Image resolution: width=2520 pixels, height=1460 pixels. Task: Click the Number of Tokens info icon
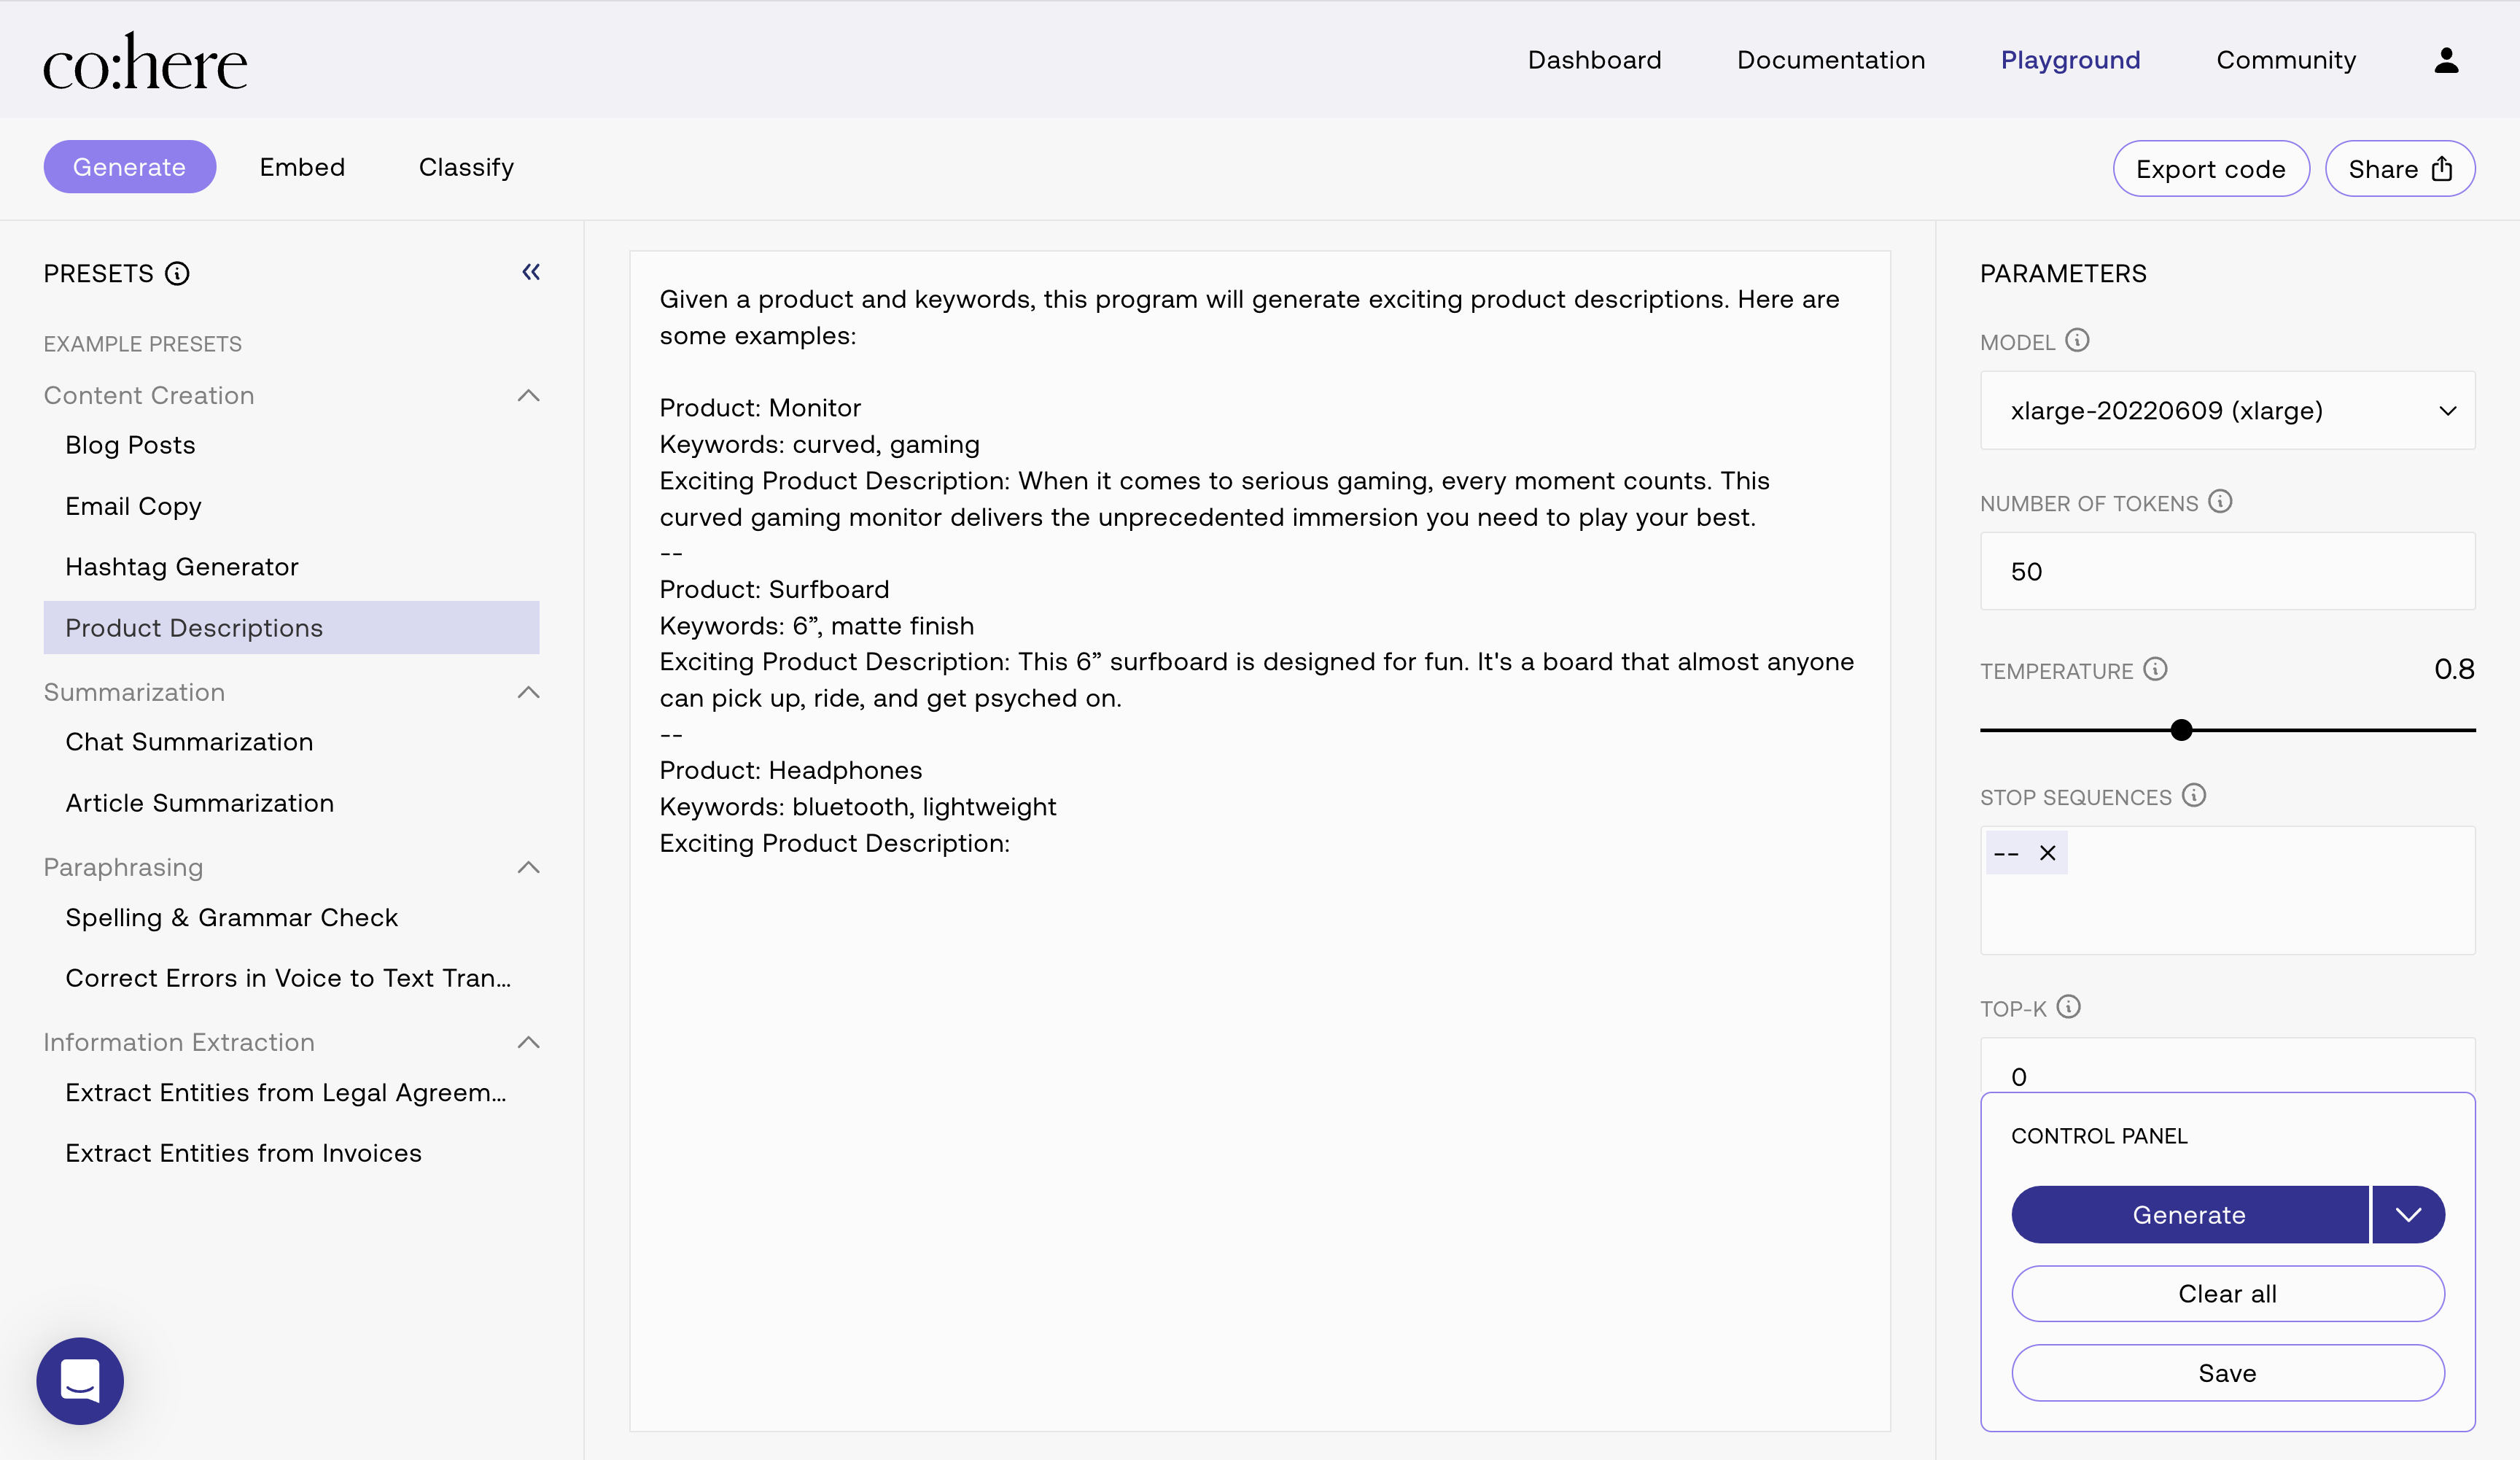2220,502
